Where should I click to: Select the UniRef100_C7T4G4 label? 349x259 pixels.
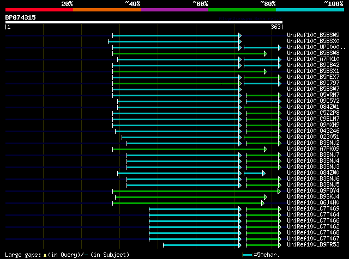(313, 215)
